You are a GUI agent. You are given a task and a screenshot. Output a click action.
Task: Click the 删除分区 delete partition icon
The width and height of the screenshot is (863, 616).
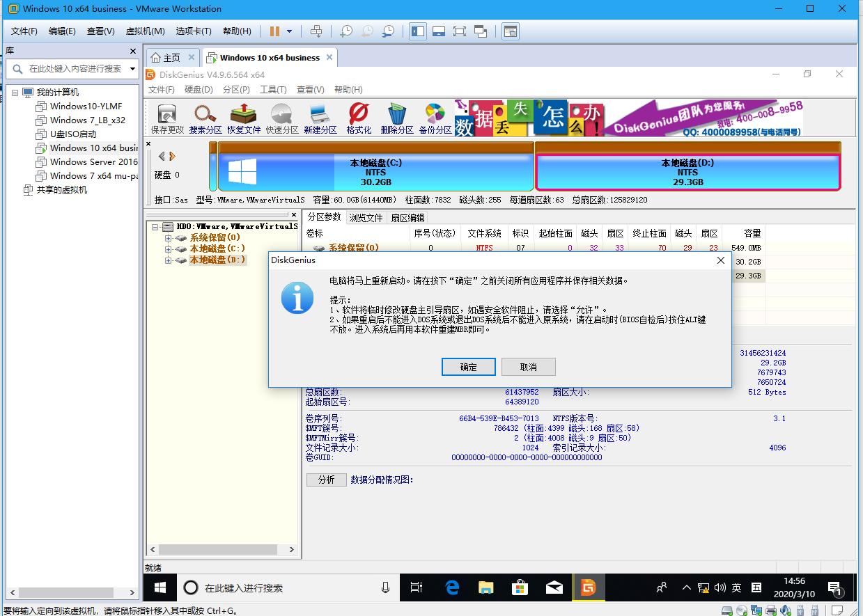click(x=396, y=117)
